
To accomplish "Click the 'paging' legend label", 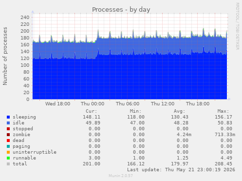I will (21, 146).
